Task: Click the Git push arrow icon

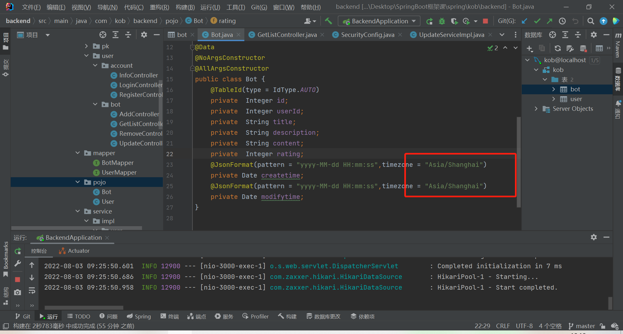Action: click(x=550, y=21)
